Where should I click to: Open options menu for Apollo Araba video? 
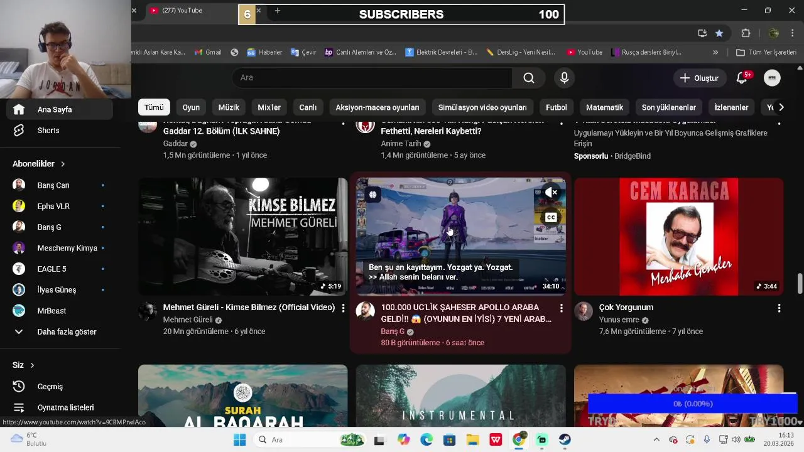click(x=561, y=308)
